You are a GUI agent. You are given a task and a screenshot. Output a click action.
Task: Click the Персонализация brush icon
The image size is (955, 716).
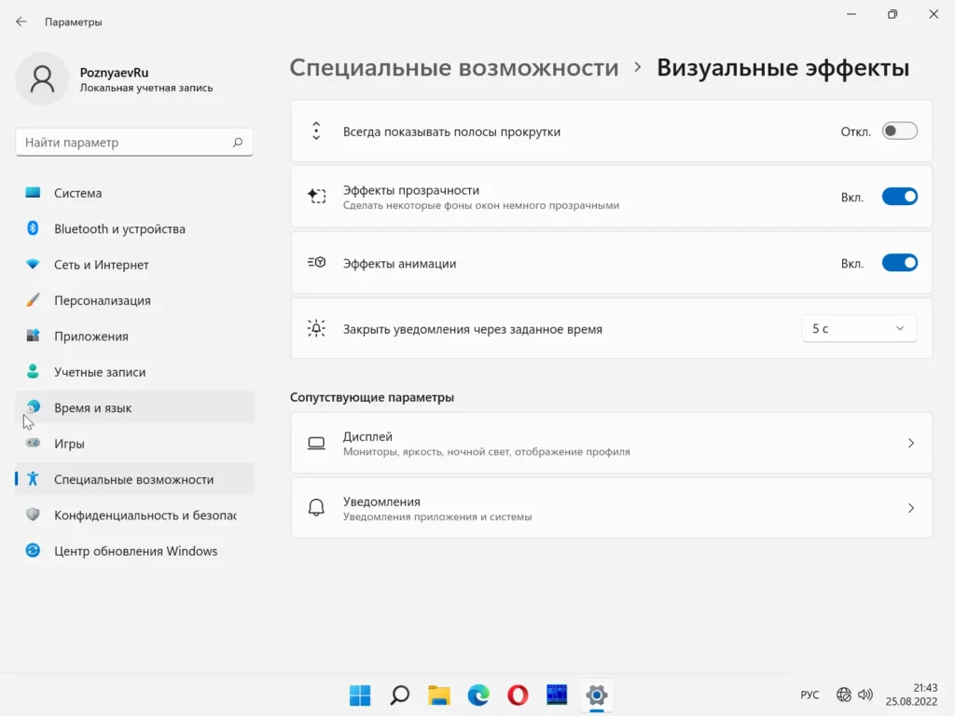[x=33, y=300]
